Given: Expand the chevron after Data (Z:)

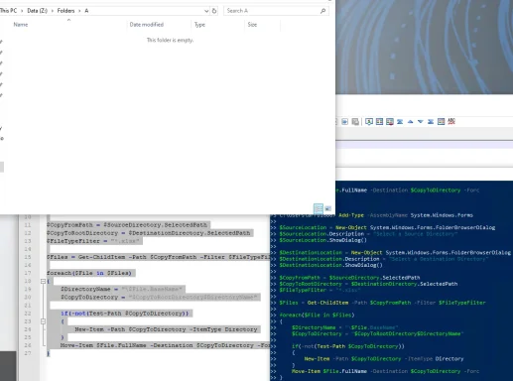Looking at the screenshot, I should point(53,11).
